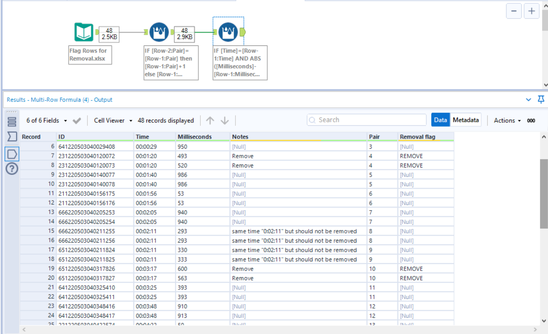Click the up arrow to jump to previous record

point(210,120)
